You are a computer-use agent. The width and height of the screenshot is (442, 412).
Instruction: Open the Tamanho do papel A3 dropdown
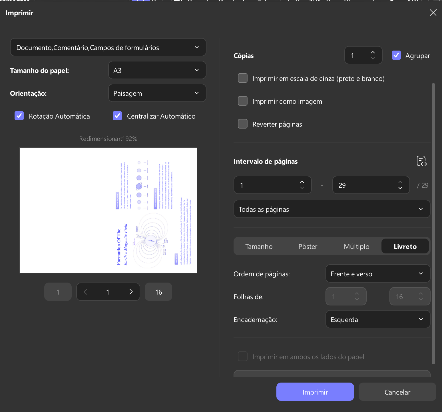tap(157, 70)
